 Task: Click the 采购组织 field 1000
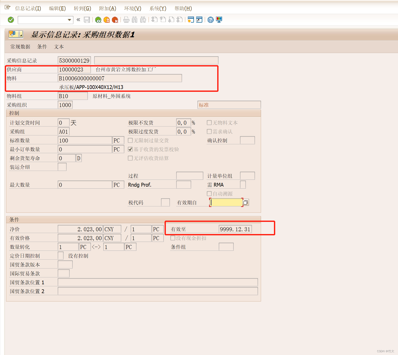[65, 105]
